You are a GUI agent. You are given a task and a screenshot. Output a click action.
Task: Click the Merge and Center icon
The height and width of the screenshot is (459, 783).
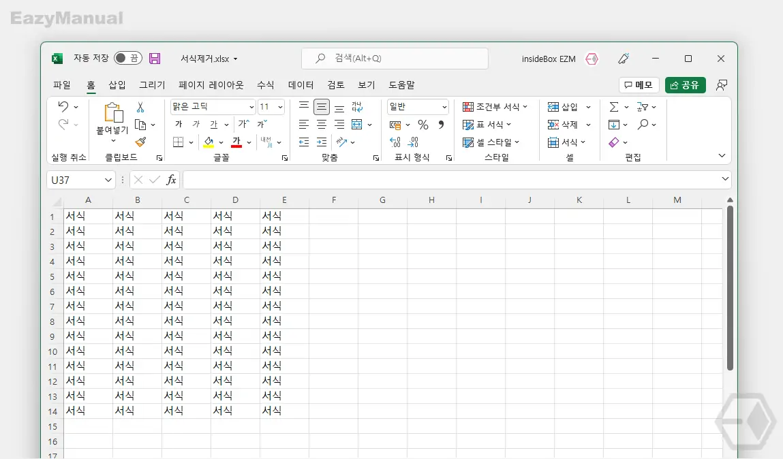356,124
